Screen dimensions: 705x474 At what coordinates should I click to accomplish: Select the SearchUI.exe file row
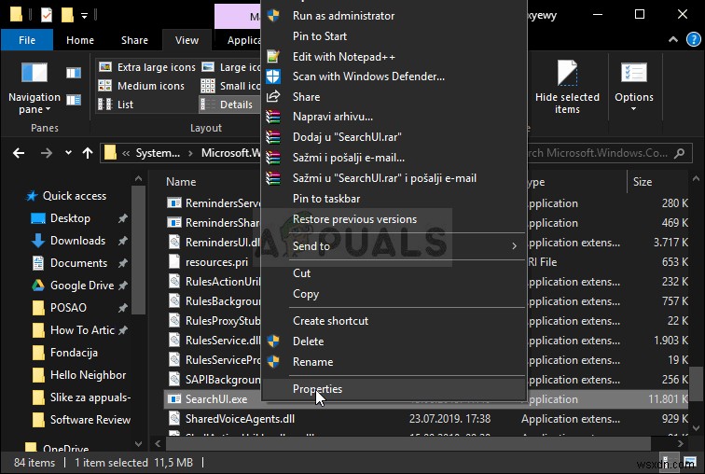(426, 399)
